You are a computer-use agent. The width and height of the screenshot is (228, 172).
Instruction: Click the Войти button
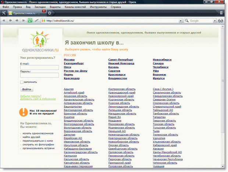[x=26, y=89]
